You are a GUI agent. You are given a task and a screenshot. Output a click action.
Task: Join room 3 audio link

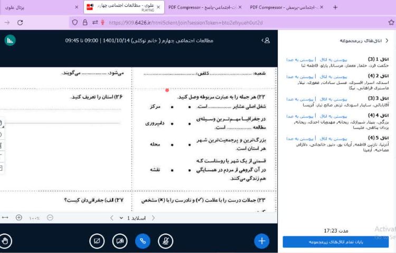pos(300,99)
